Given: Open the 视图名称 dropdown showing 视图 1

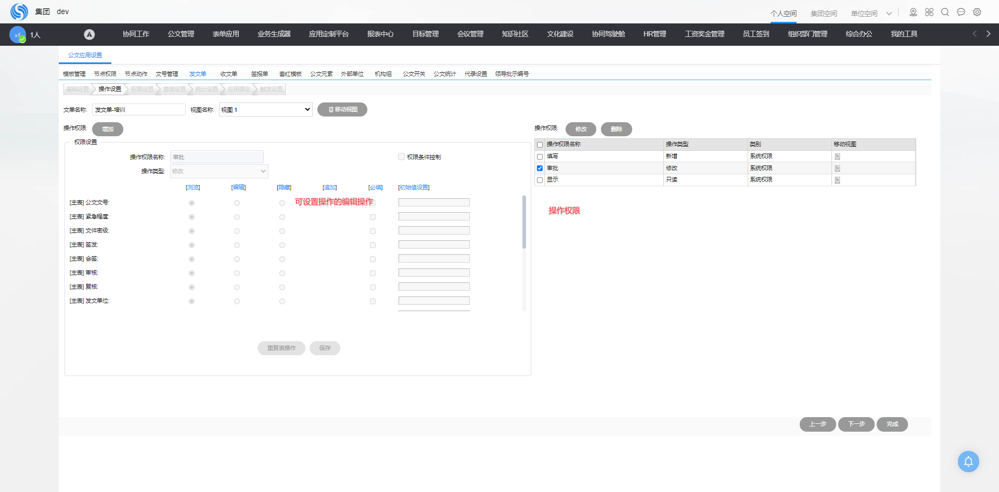Looking at the screenshot, I should 265,110.
